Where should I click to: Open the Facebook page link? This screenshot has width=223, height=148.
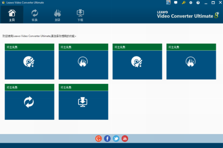(x=107, y=139)
